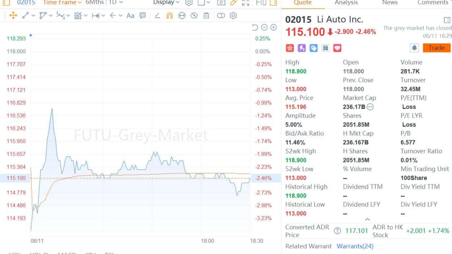Image resolution: width=452 pixels, height=254 pixels.
Task: Click the quote panel layout icon
Action: (x=447, y=20)
